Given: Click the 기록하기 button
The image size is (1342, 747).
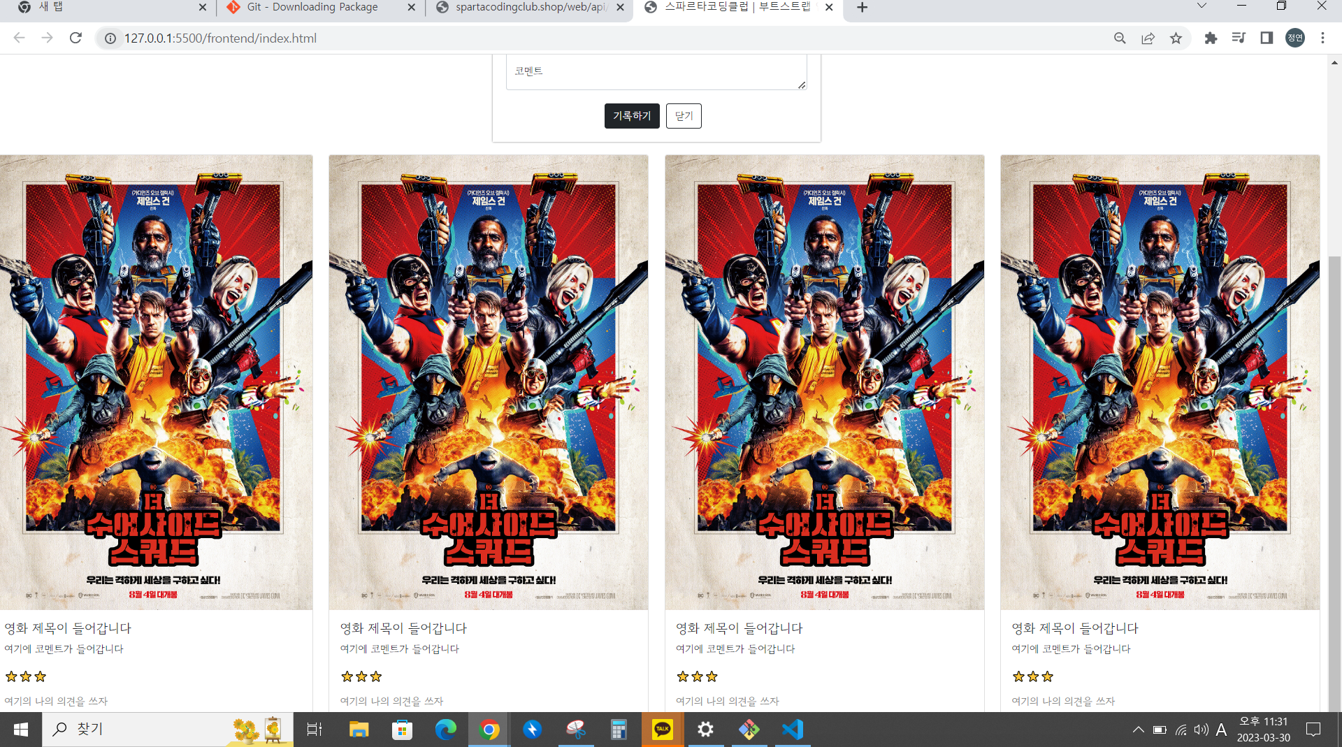Looking at the screenshot, I should [x=632, y=116].
